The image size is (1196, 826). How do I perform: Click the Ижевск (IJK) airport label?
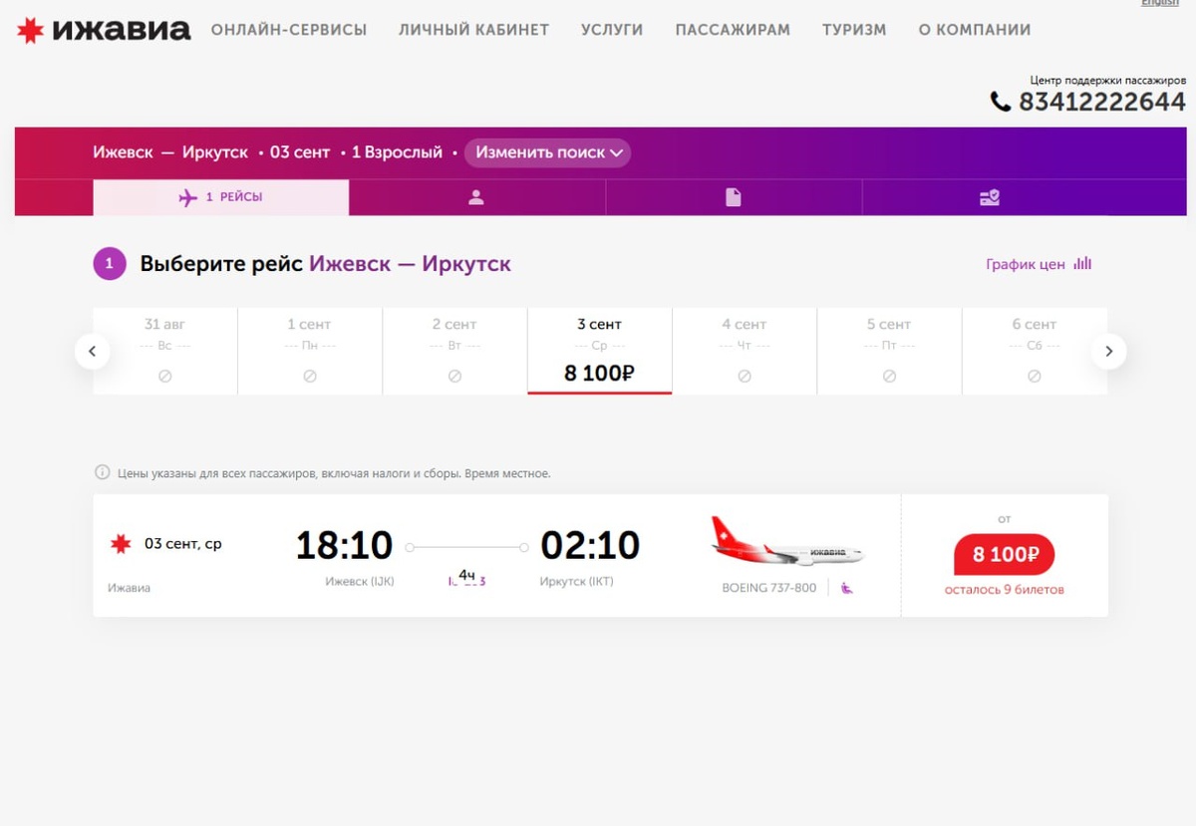pyautogui.click(x=360, y=581)
